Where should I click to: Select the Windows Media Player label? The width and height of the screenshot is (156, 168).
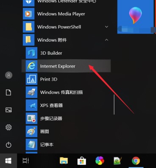(x=61, y=14)
